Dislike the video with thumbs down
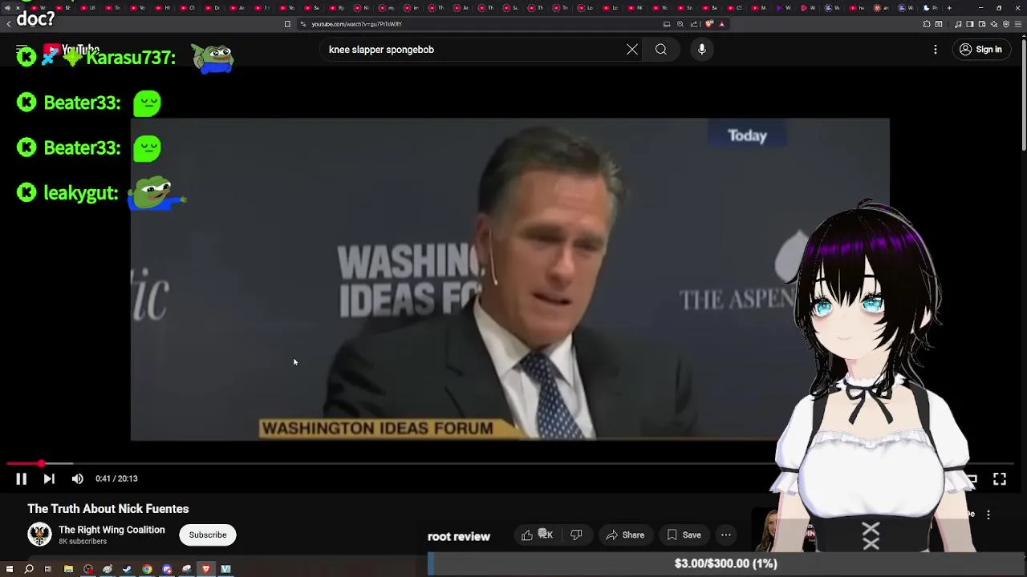 tap(576, 535)
